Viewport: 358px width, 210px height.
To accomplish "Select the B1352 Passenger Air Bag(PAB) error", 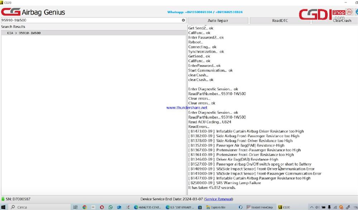I will [x=236, y=145].
